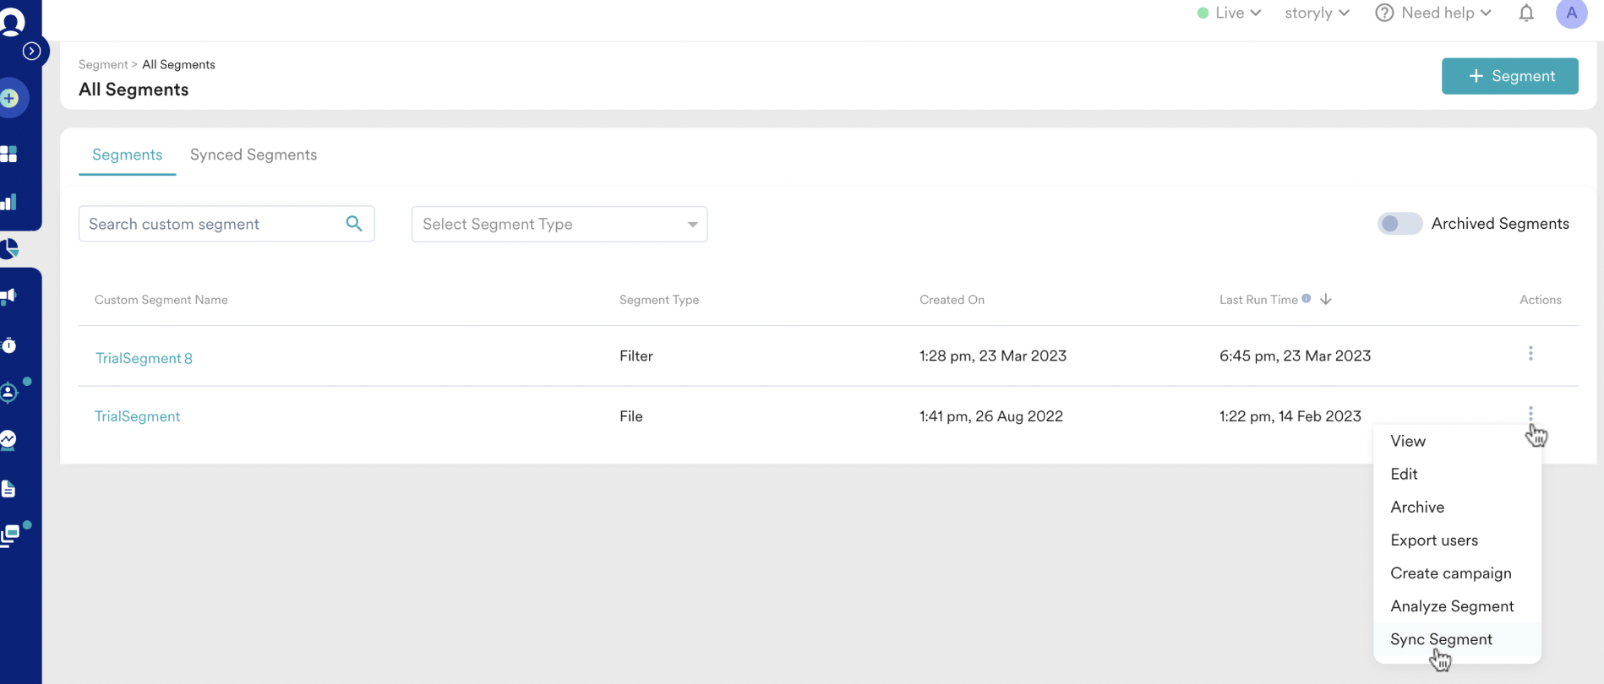Image resolution: width=1604 pixels, height=684 pixels.
Task: Expand the Live environment dropdown
Action: (x=1230, y=13)
